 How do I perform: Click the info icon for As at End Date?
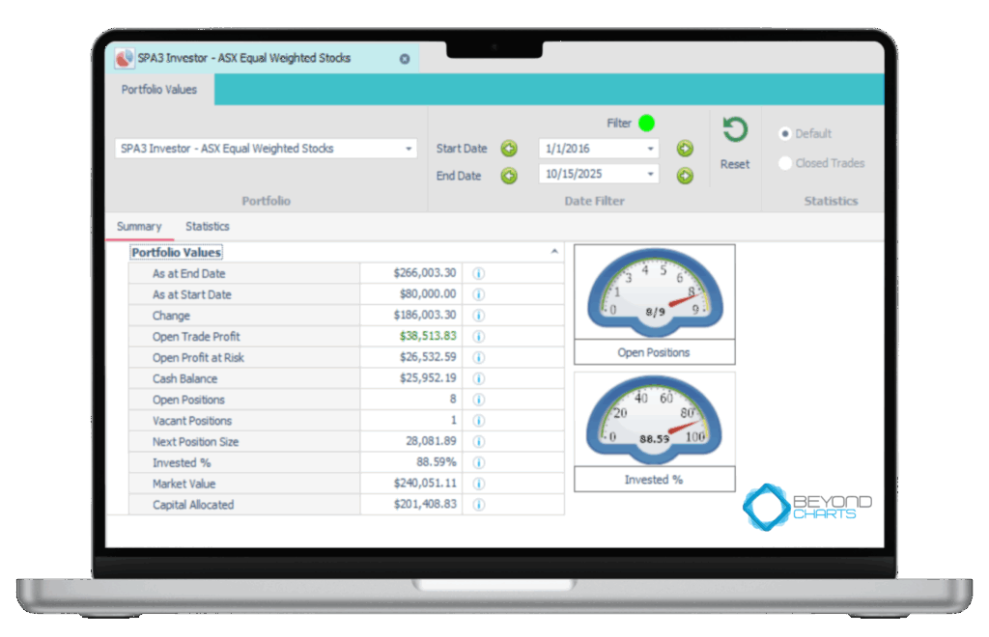[478, 274]
